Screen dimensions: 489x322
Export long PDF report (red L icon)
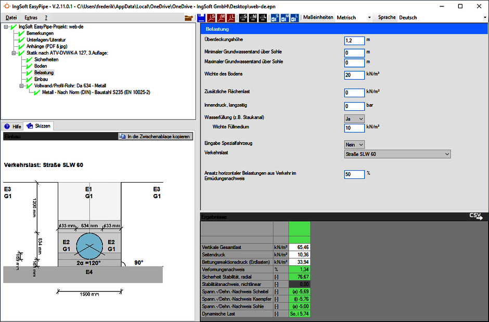(x=231, y=18)
